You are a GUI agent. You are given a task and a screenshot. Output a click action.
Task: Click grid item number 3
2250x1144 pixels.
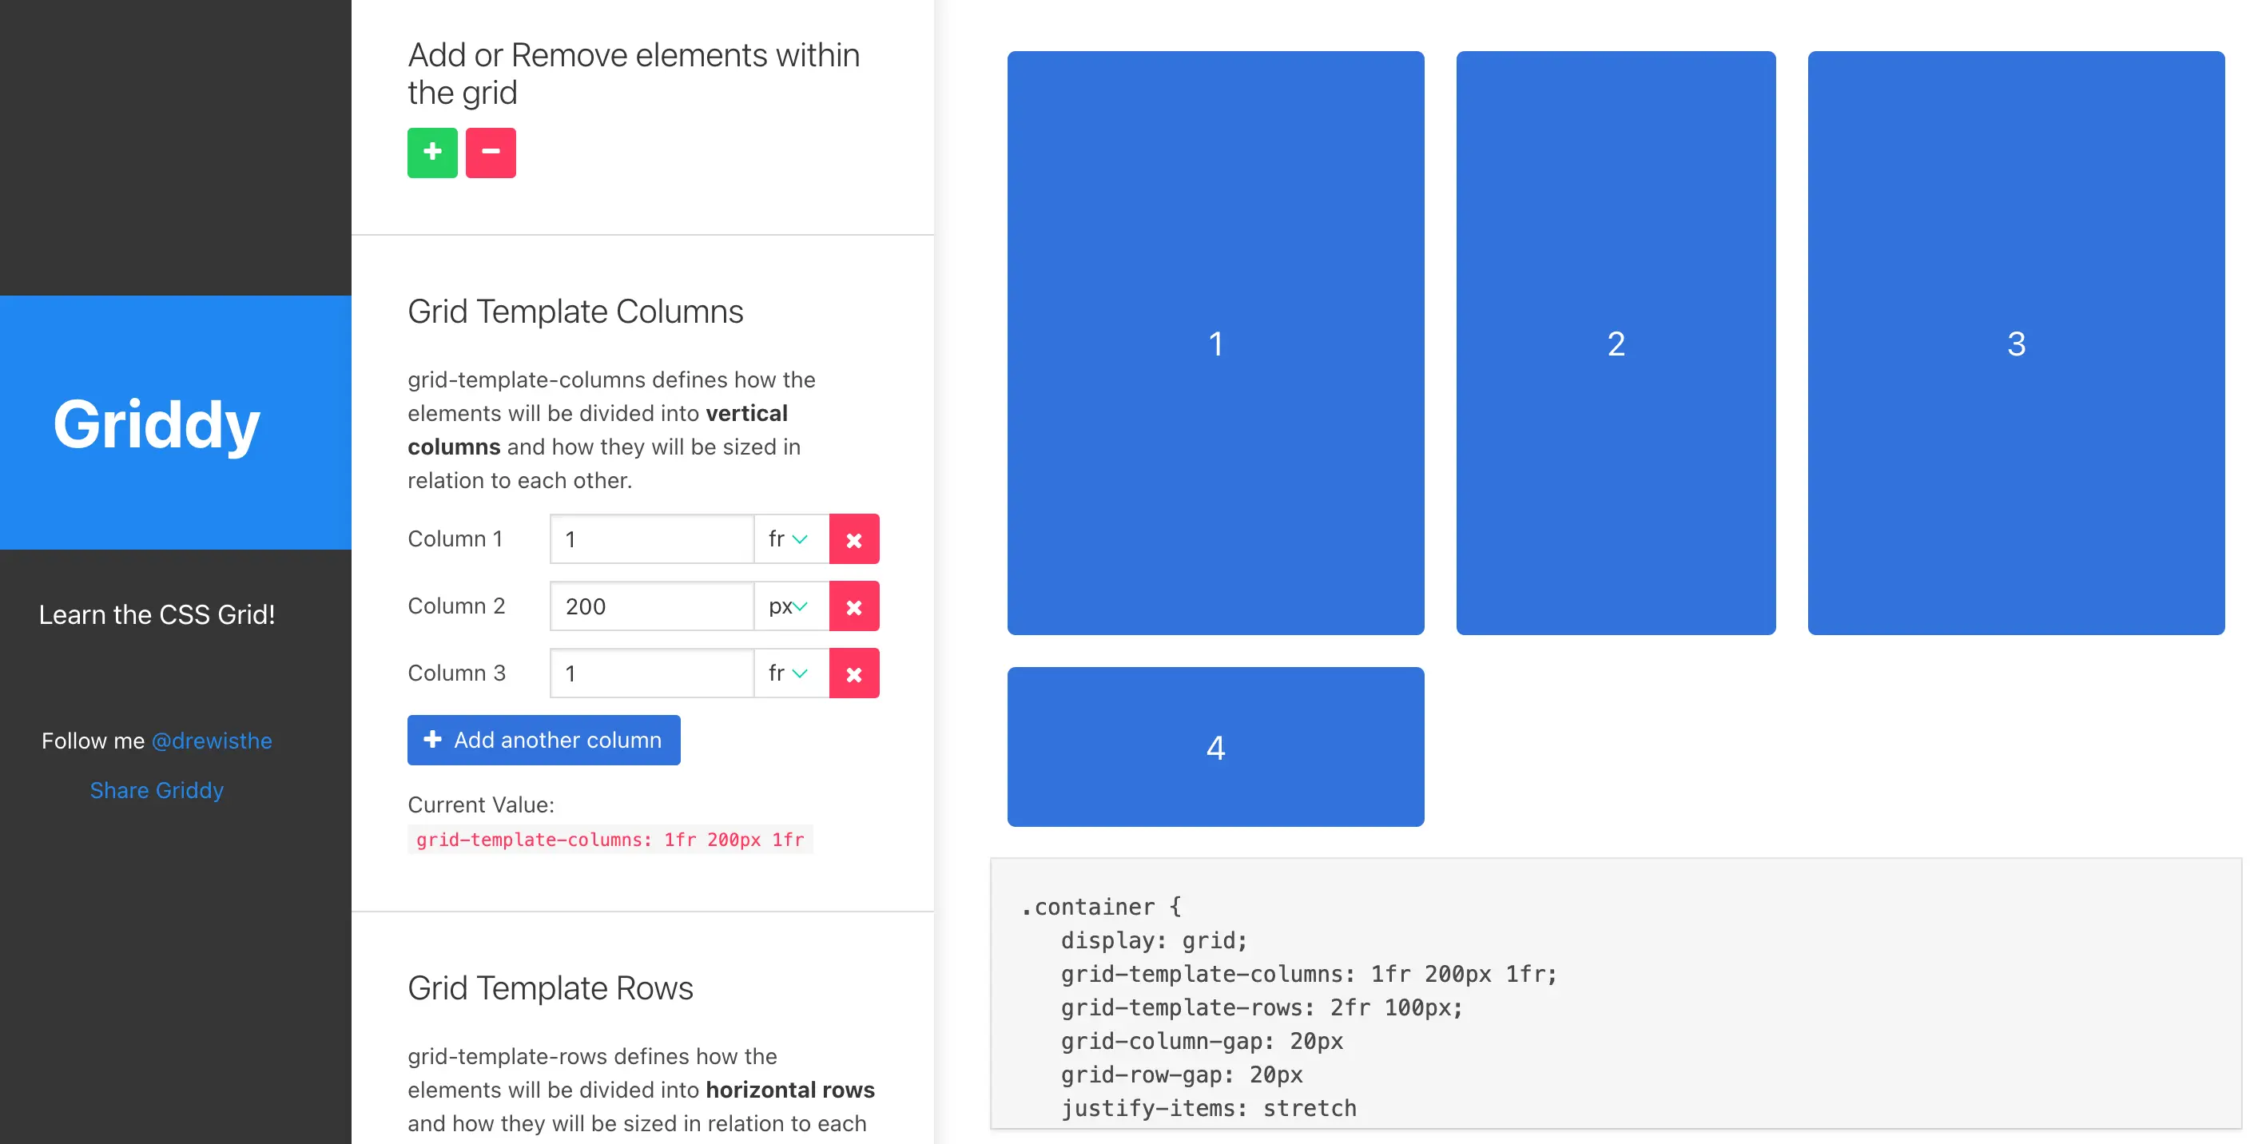(x=2015, y=344)
